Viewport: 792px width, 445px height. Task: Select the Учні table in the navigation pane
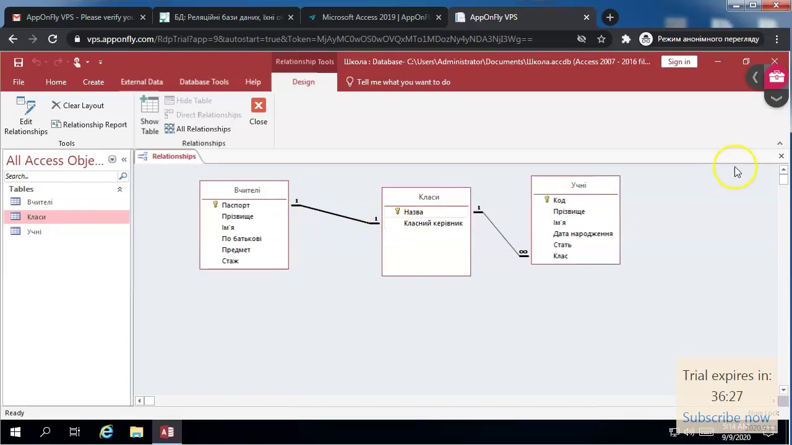point(66,232)
